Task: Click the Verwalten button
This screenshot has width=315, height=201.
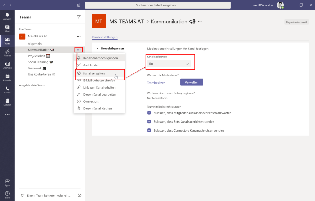Action: tap(191, 82)
